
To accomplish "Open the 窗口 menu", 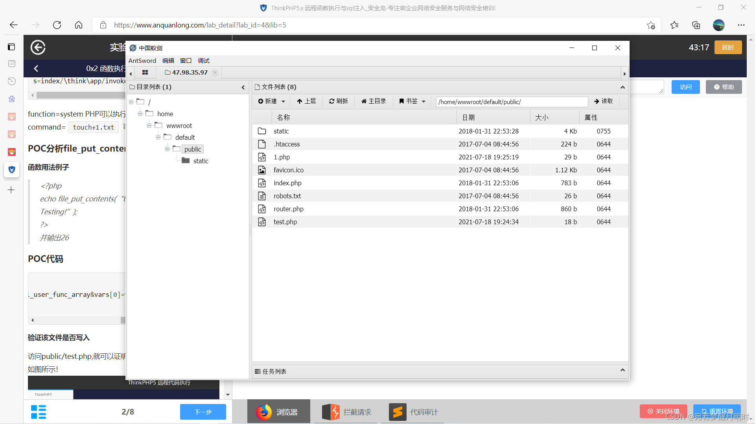I will click(x=186, y=60).
